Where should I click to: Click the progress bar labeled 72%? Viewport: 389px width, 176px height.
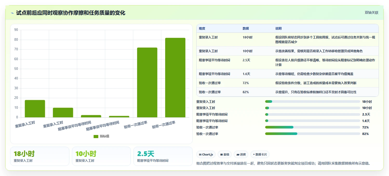(x=312, y=127)
